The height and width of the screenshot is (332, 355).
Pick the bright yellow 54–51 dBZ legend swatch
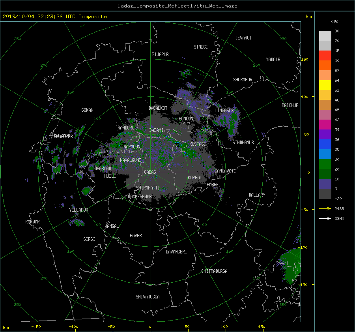(x=325, y=85)
